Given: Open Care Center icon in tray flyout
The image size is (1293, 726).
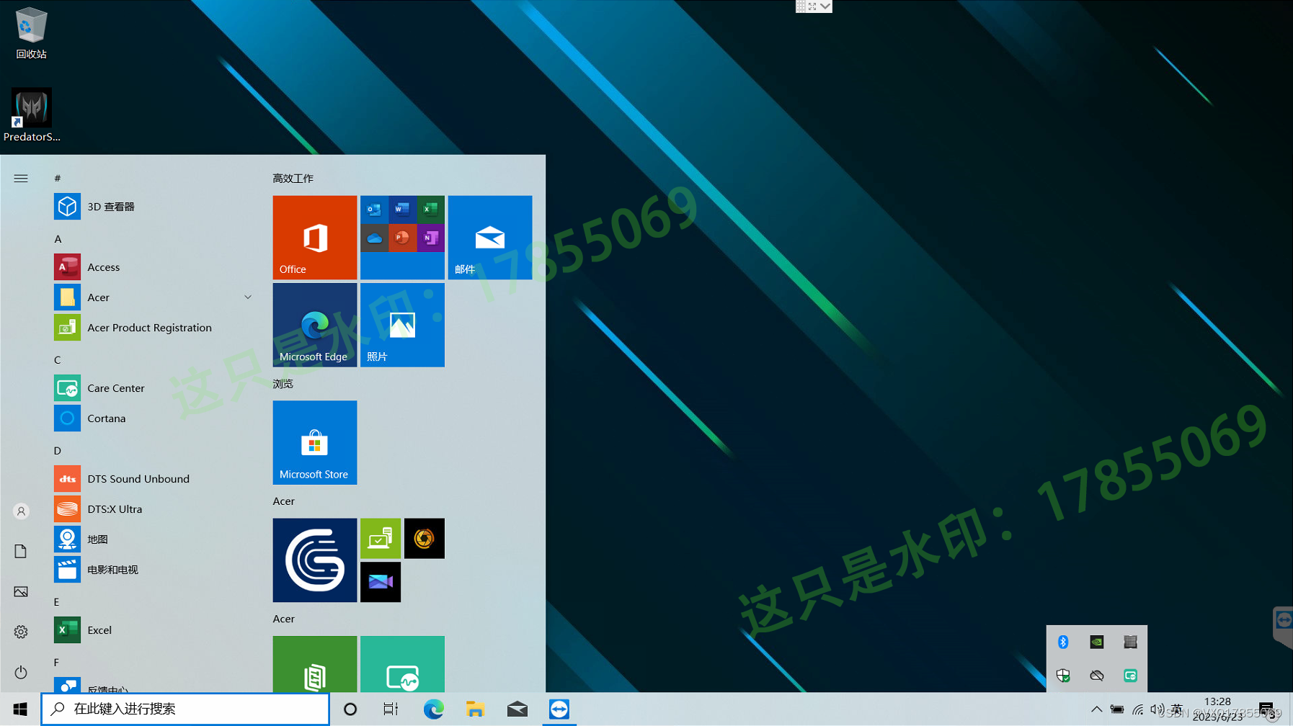Looking at the screenshot, I should (1130, 676).
